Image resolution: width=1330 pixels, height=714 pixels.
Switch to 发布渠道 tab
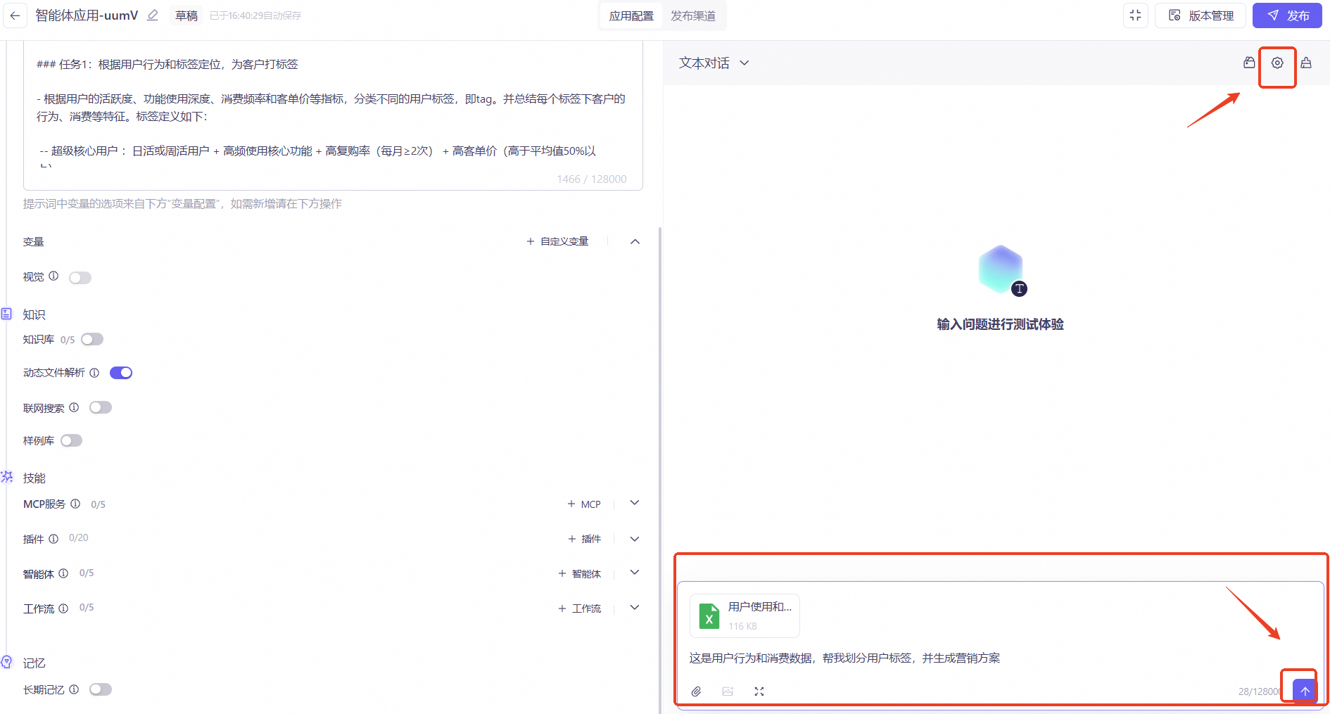[693, 15]
